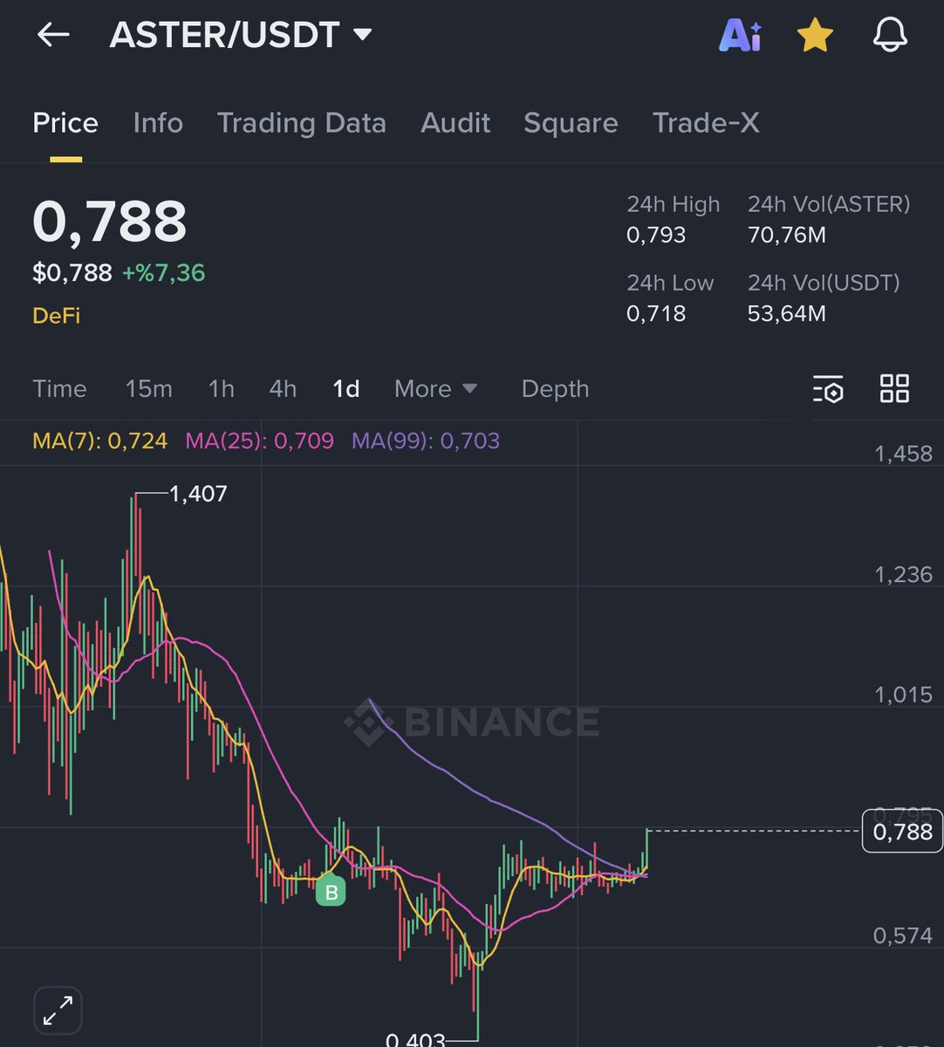The image size is (944, 1047).
Task: Tap the MA(99): 0,703 indicator label
Action: 426,441
